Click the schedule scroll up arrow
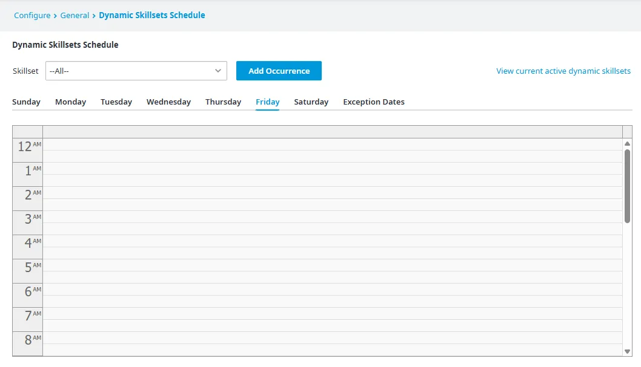The image size is (641, 367). (x=627, y=143)
